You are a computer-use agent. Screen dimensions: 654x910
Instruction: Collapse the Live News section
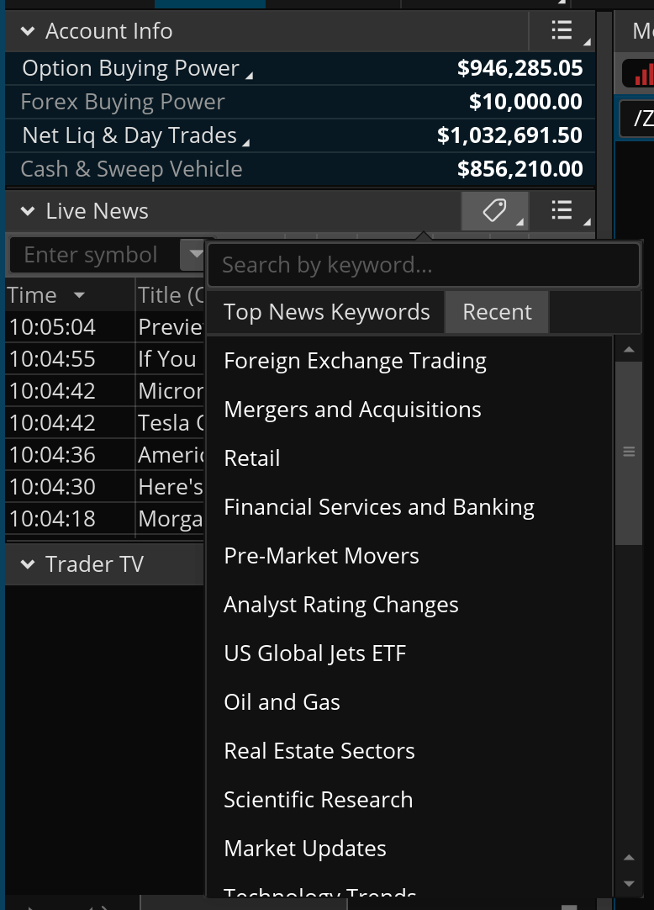pos(28,211)
